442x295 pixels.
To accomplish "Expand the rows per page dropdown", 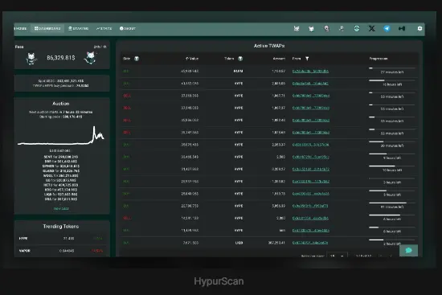I will pyautogui.click(x=337, y=256).
